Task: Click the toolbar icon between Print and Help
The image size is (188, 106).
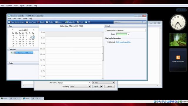Action: click(x=86, y=22)
